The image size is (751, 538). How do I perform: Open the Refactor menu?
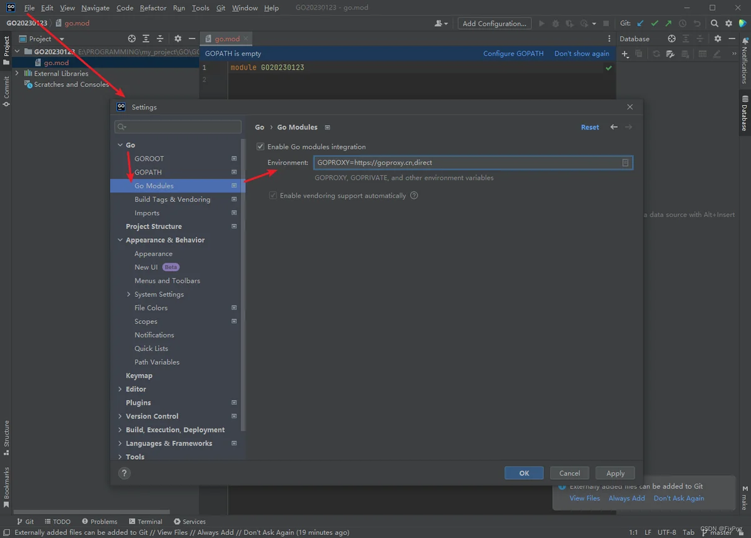(x=153, y=8)
